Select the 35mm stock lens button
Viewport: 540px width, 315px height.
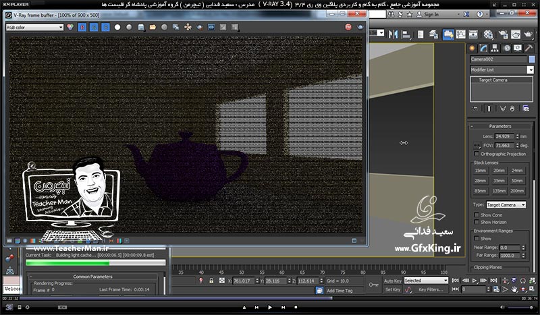pyautogui.click(x=499, y=180)
